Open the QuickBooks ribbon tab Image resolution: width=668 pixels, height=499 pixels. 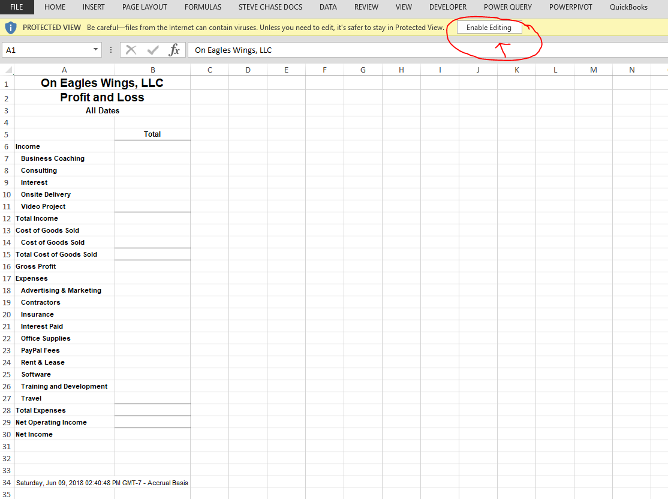pos(628,7)
